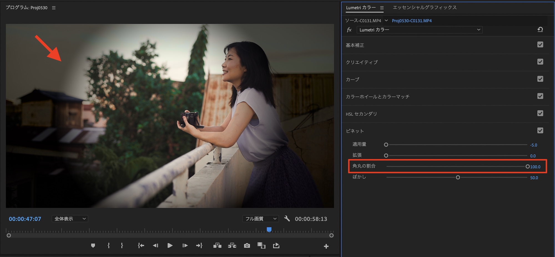555x257 pixels.
Task: Switch to the エッセンシャルグラフィックス tab
Action: pos(425,7)
